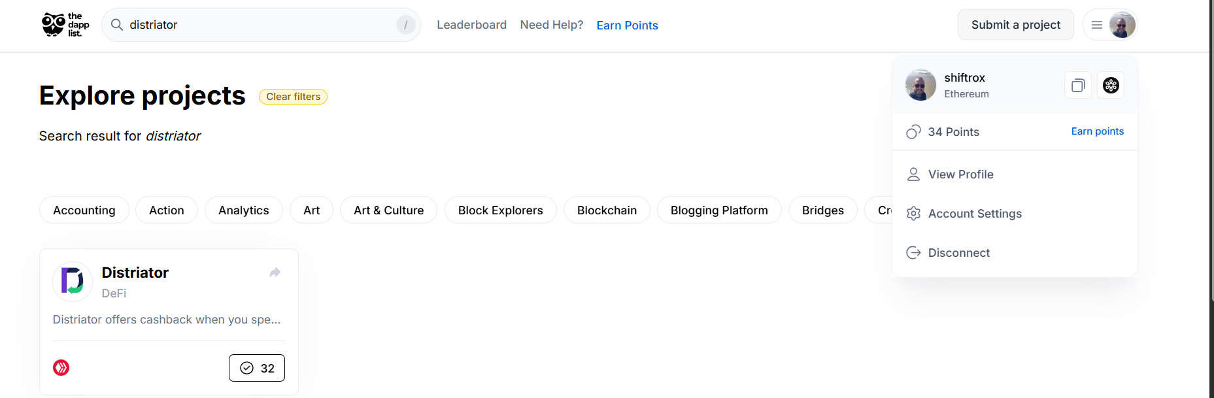Click the shiftrox avatar in dropdown
The width and height of the screenshot is (1214, 398).
(x=920, y=85)
